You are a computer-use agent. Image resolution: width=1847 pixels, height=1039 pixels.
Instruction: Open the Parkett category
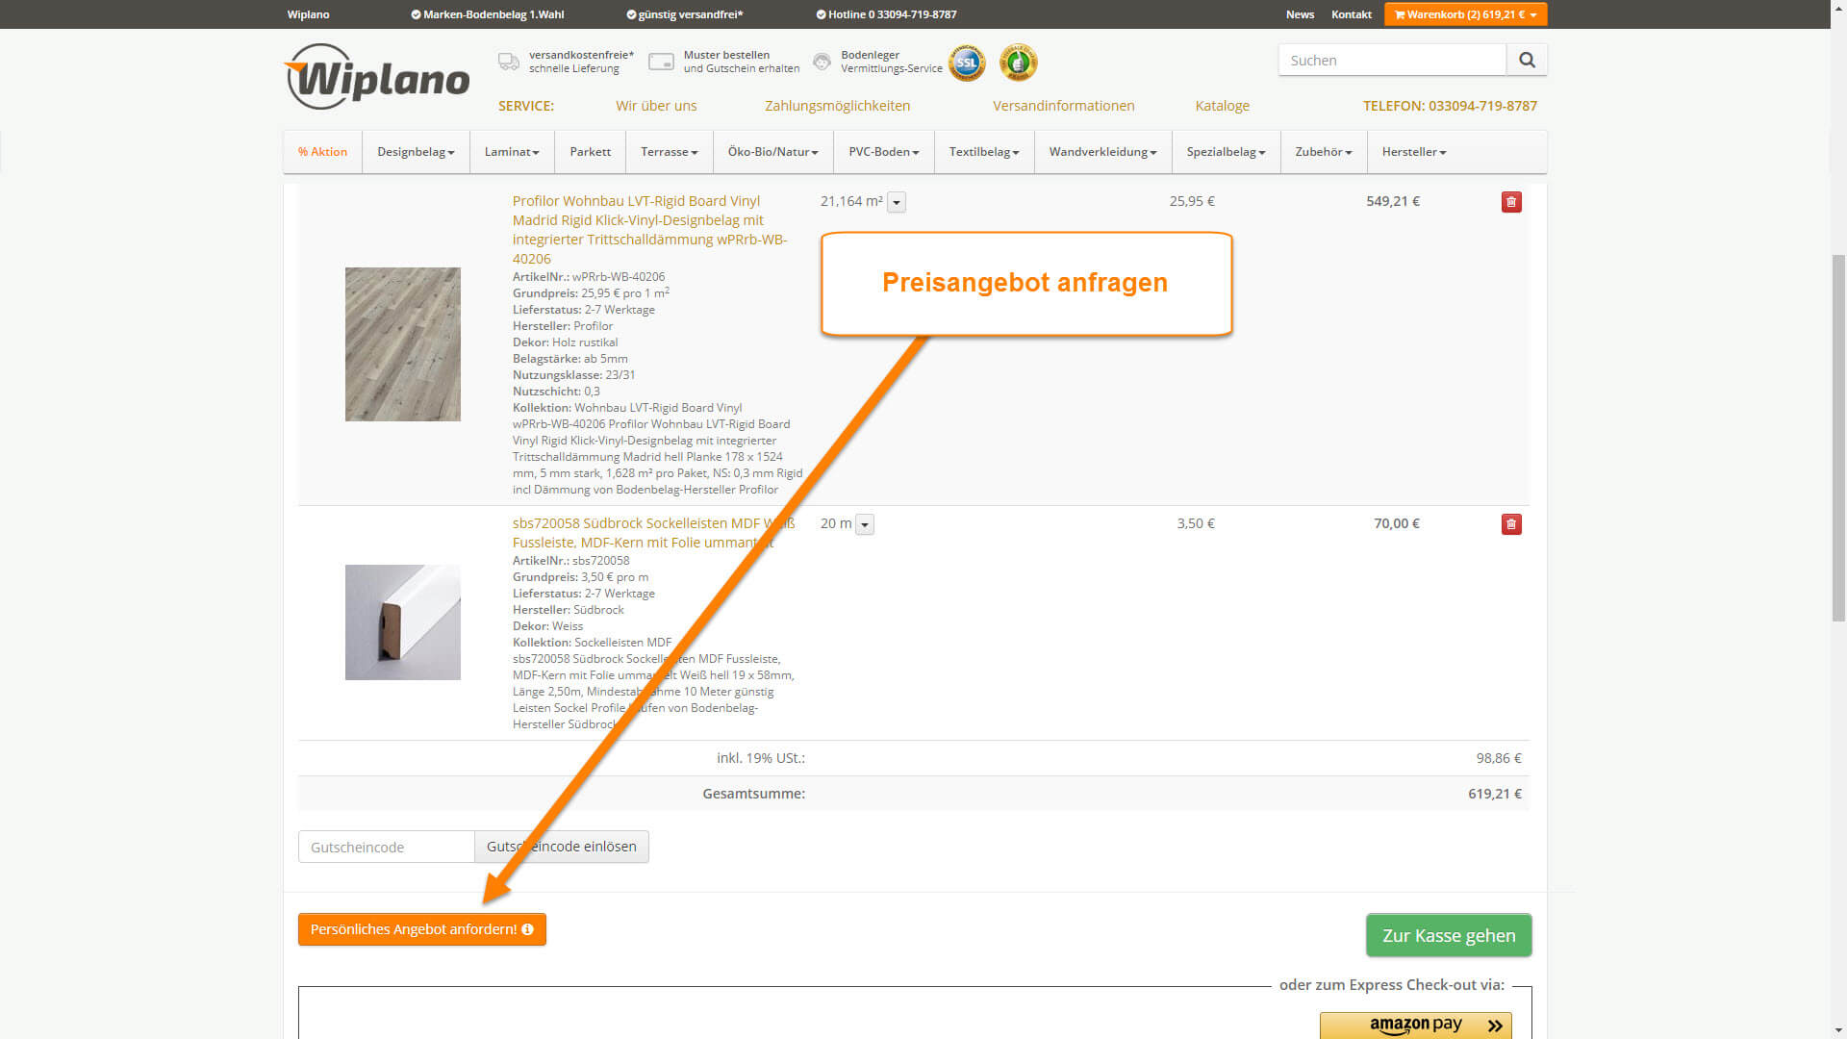pos(590,152)
